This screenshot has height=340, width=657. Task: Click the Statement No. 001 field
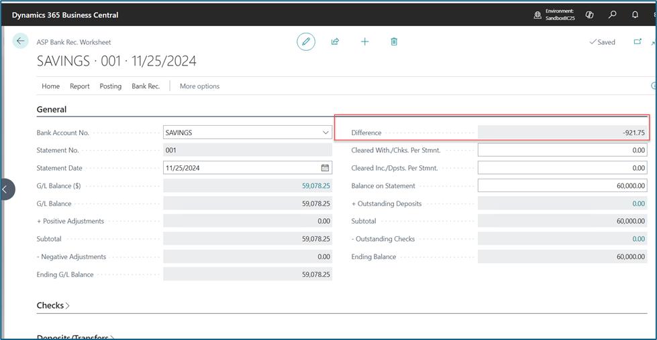248,150
